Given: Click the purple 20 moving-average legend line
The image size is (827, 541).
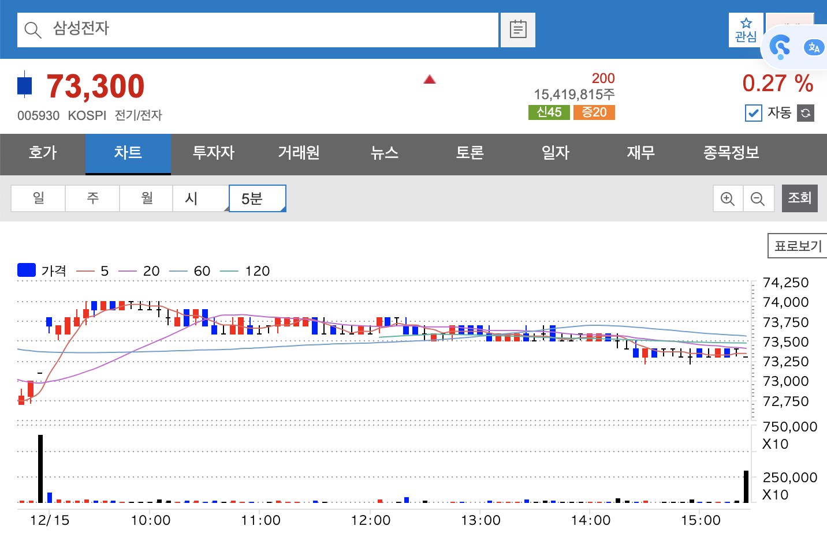Looking at the screenshot, I should coord(128,271).
